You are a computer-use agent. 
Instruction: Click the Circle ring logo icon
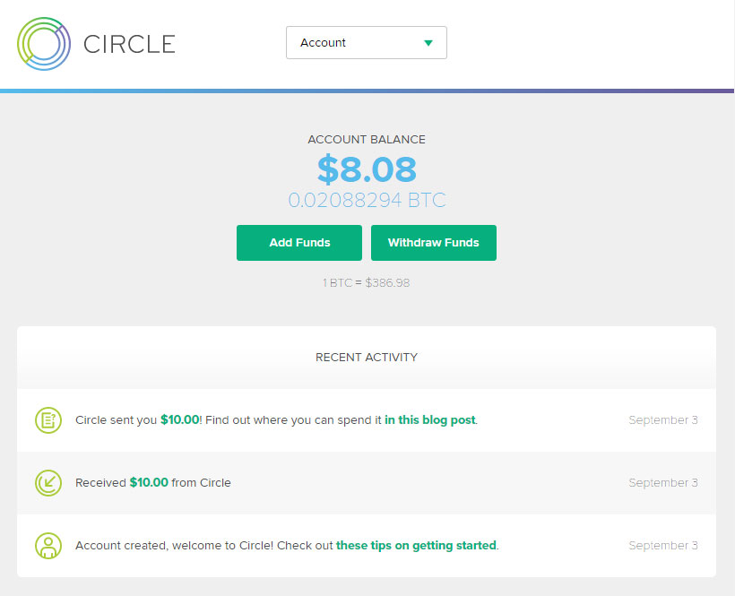[44, 44]
